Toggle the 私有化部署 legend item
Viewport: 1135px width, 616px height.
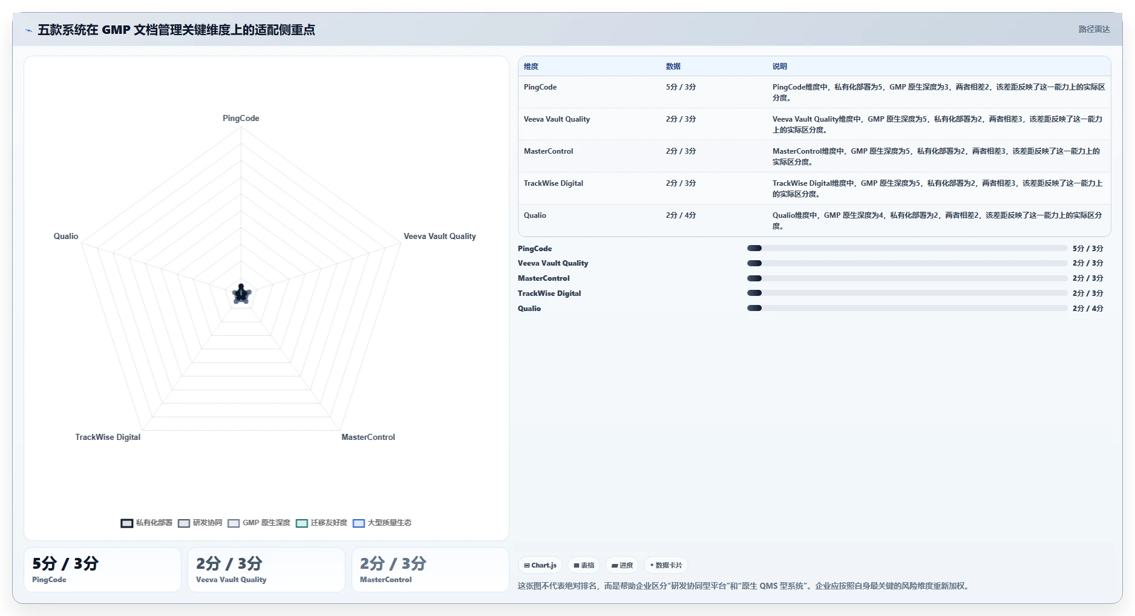tap(146, 523)
